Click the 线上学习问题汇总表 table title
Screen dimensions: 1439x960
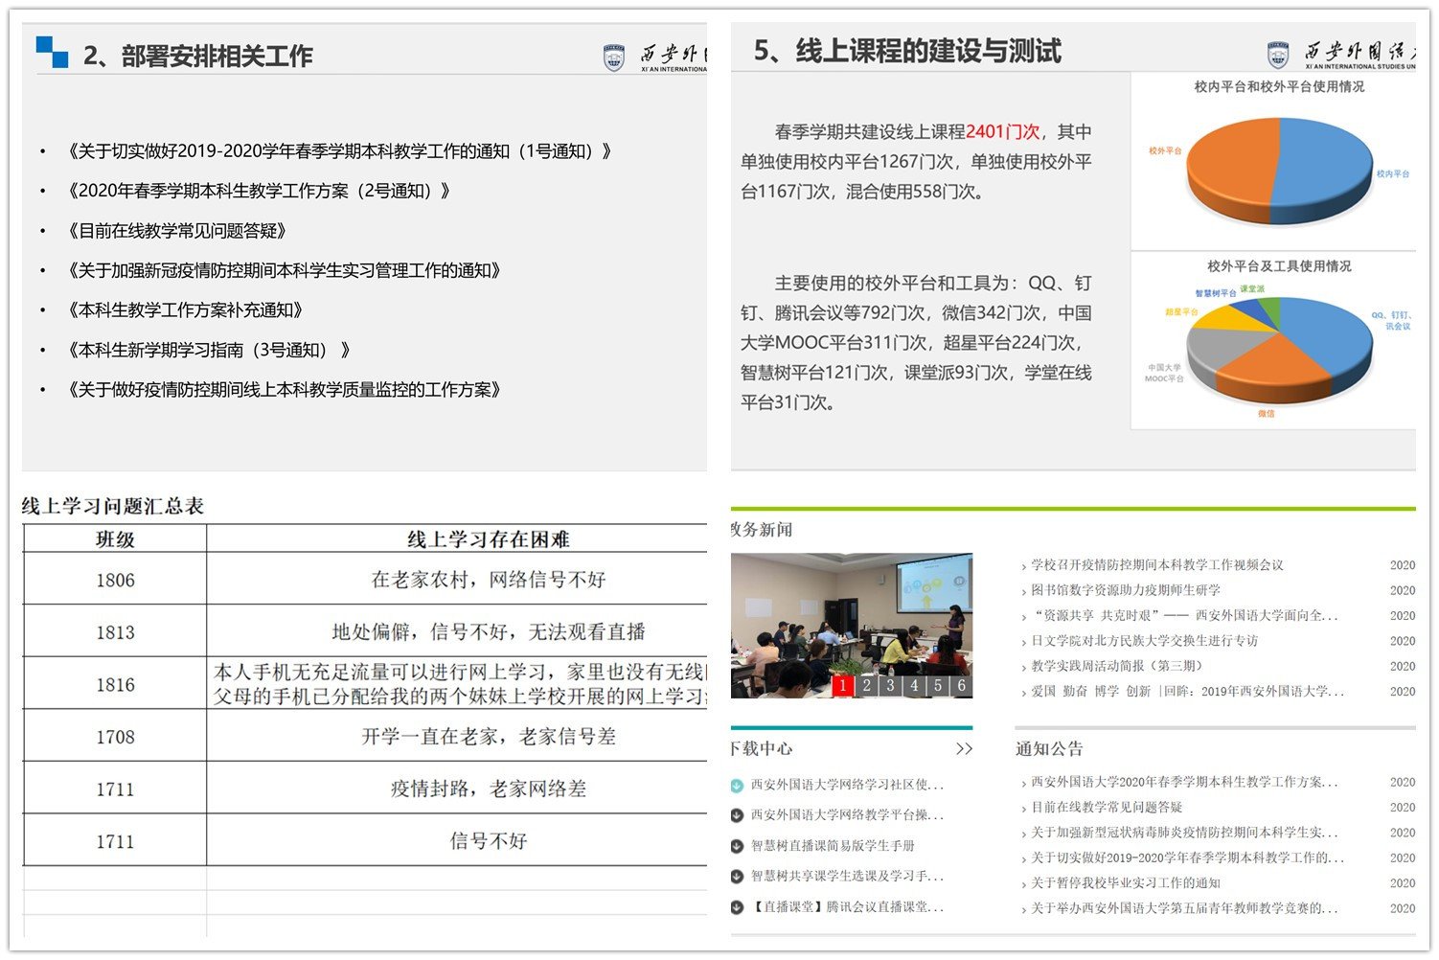[112, 506]
